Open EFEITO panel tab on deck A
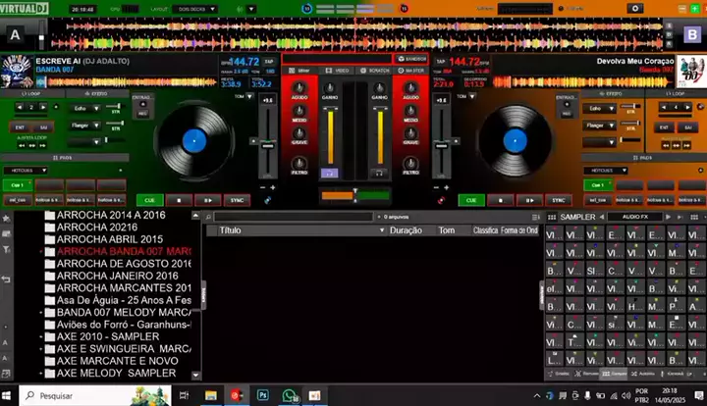This screenshot has width=707, height=406. coord(97,93)
